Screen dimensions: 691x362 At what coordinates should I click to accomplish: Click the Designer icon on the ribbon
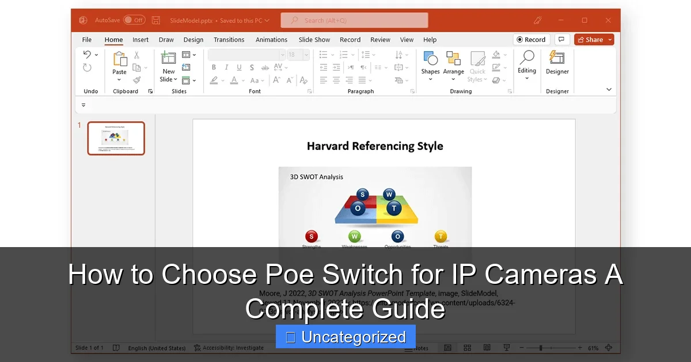coord(557,63)
